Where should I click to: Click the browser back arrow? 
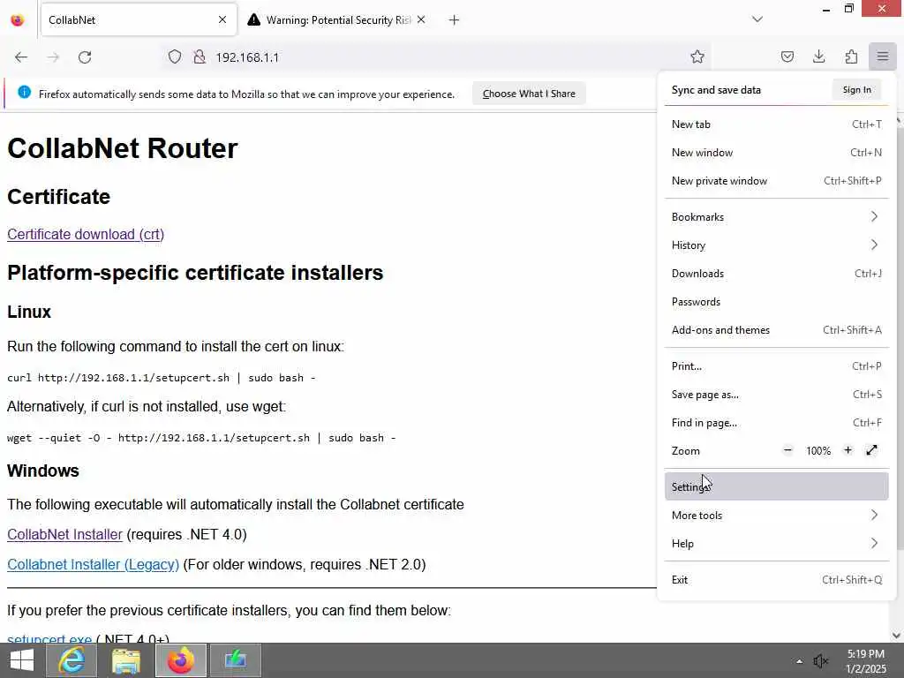[21, 57]
